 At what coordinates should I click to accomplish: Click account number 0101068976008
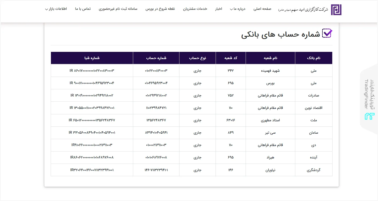pyautogui.click(x=156, y=157)
